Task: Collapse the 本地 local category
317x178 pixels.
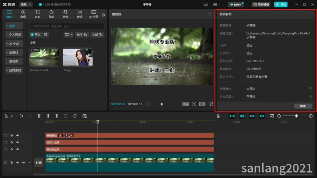Action: point(14,26)
